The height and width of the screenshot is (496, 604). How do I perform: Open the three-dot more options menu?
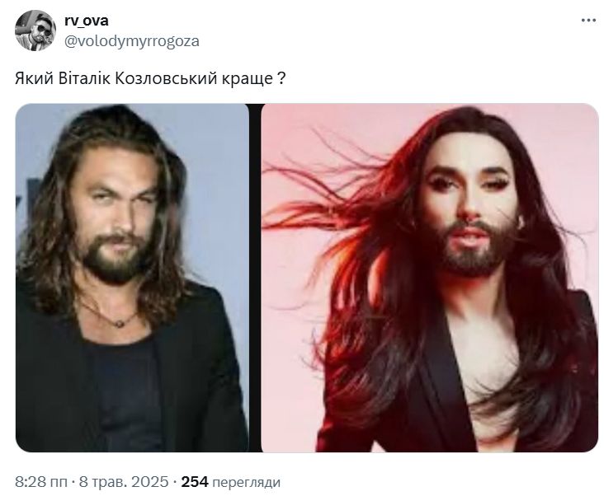click(588, 21)
